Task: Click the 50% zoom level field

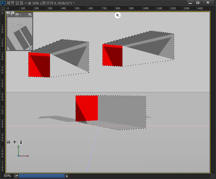Action: point(7,176)
